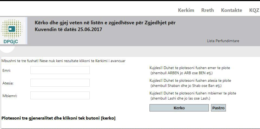The width and height of the screenshot is (260, 129).
Task: Click the Kujdes note about mbiemer te plote
Action: [x=193, y=96]
